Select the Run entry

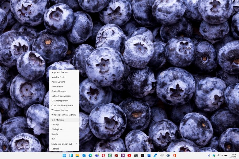coord(64,139)
